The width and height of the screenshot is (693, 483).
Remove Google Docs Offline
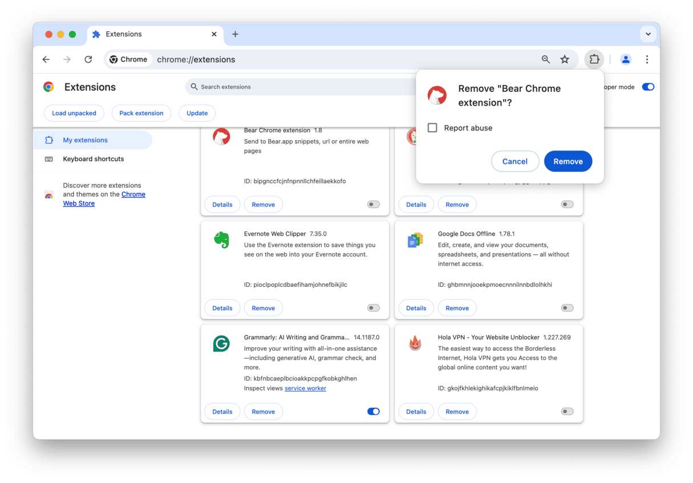pyautogui.click(x=457, y=308)
